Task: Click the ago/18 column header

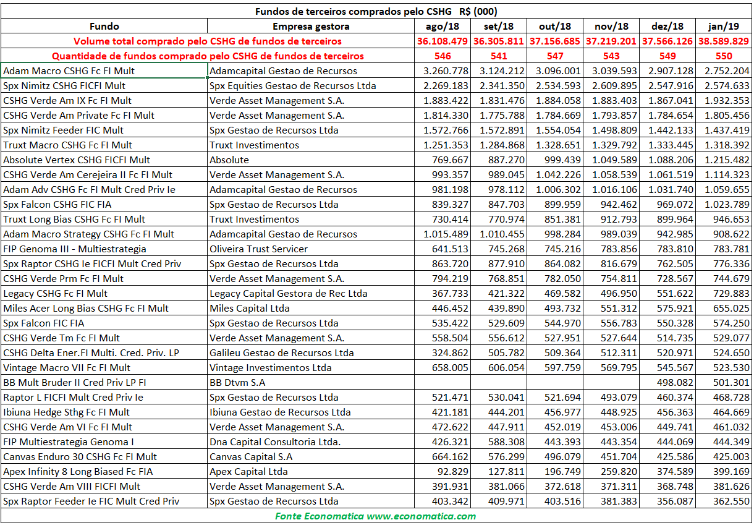Action: [443, 27]
